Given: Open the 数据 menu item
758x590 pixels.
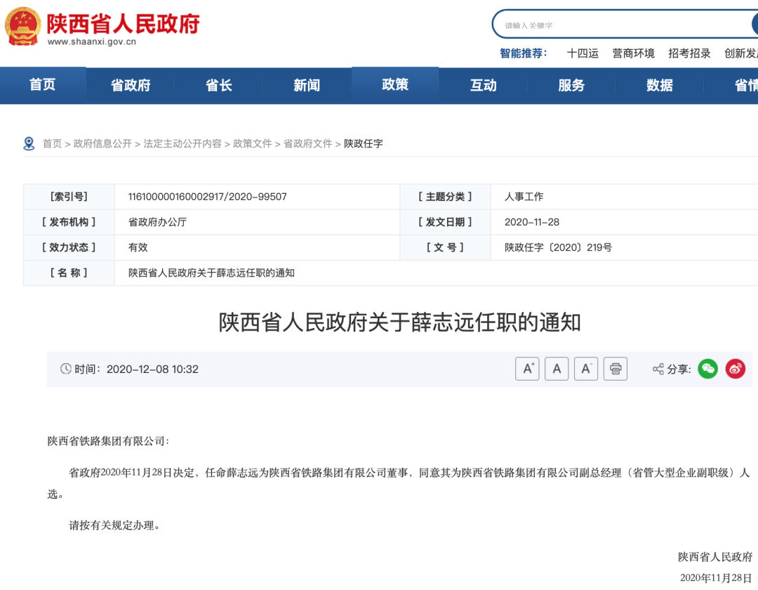Looking at the screenshot, I should [658, 85].
